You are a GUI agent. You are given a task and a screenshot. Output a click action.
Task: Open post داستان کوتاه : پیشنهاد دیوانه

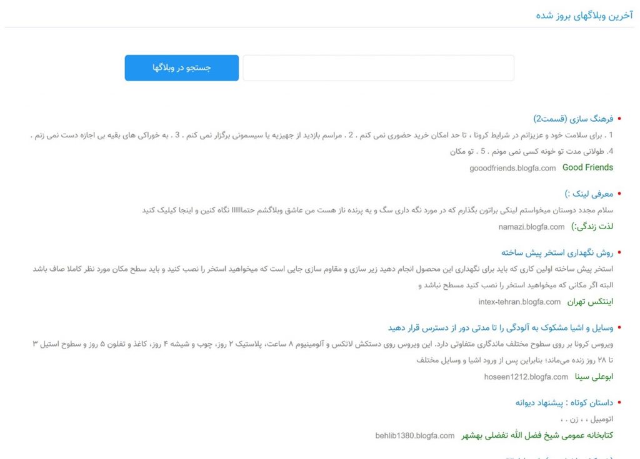tap(564, 403)
